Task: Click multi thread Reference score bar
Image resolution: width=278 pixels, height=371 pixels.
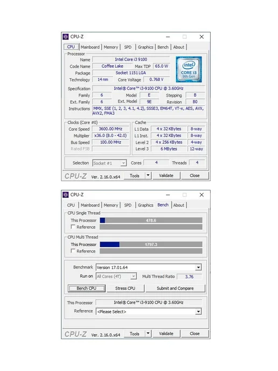Action: point(151,251)
